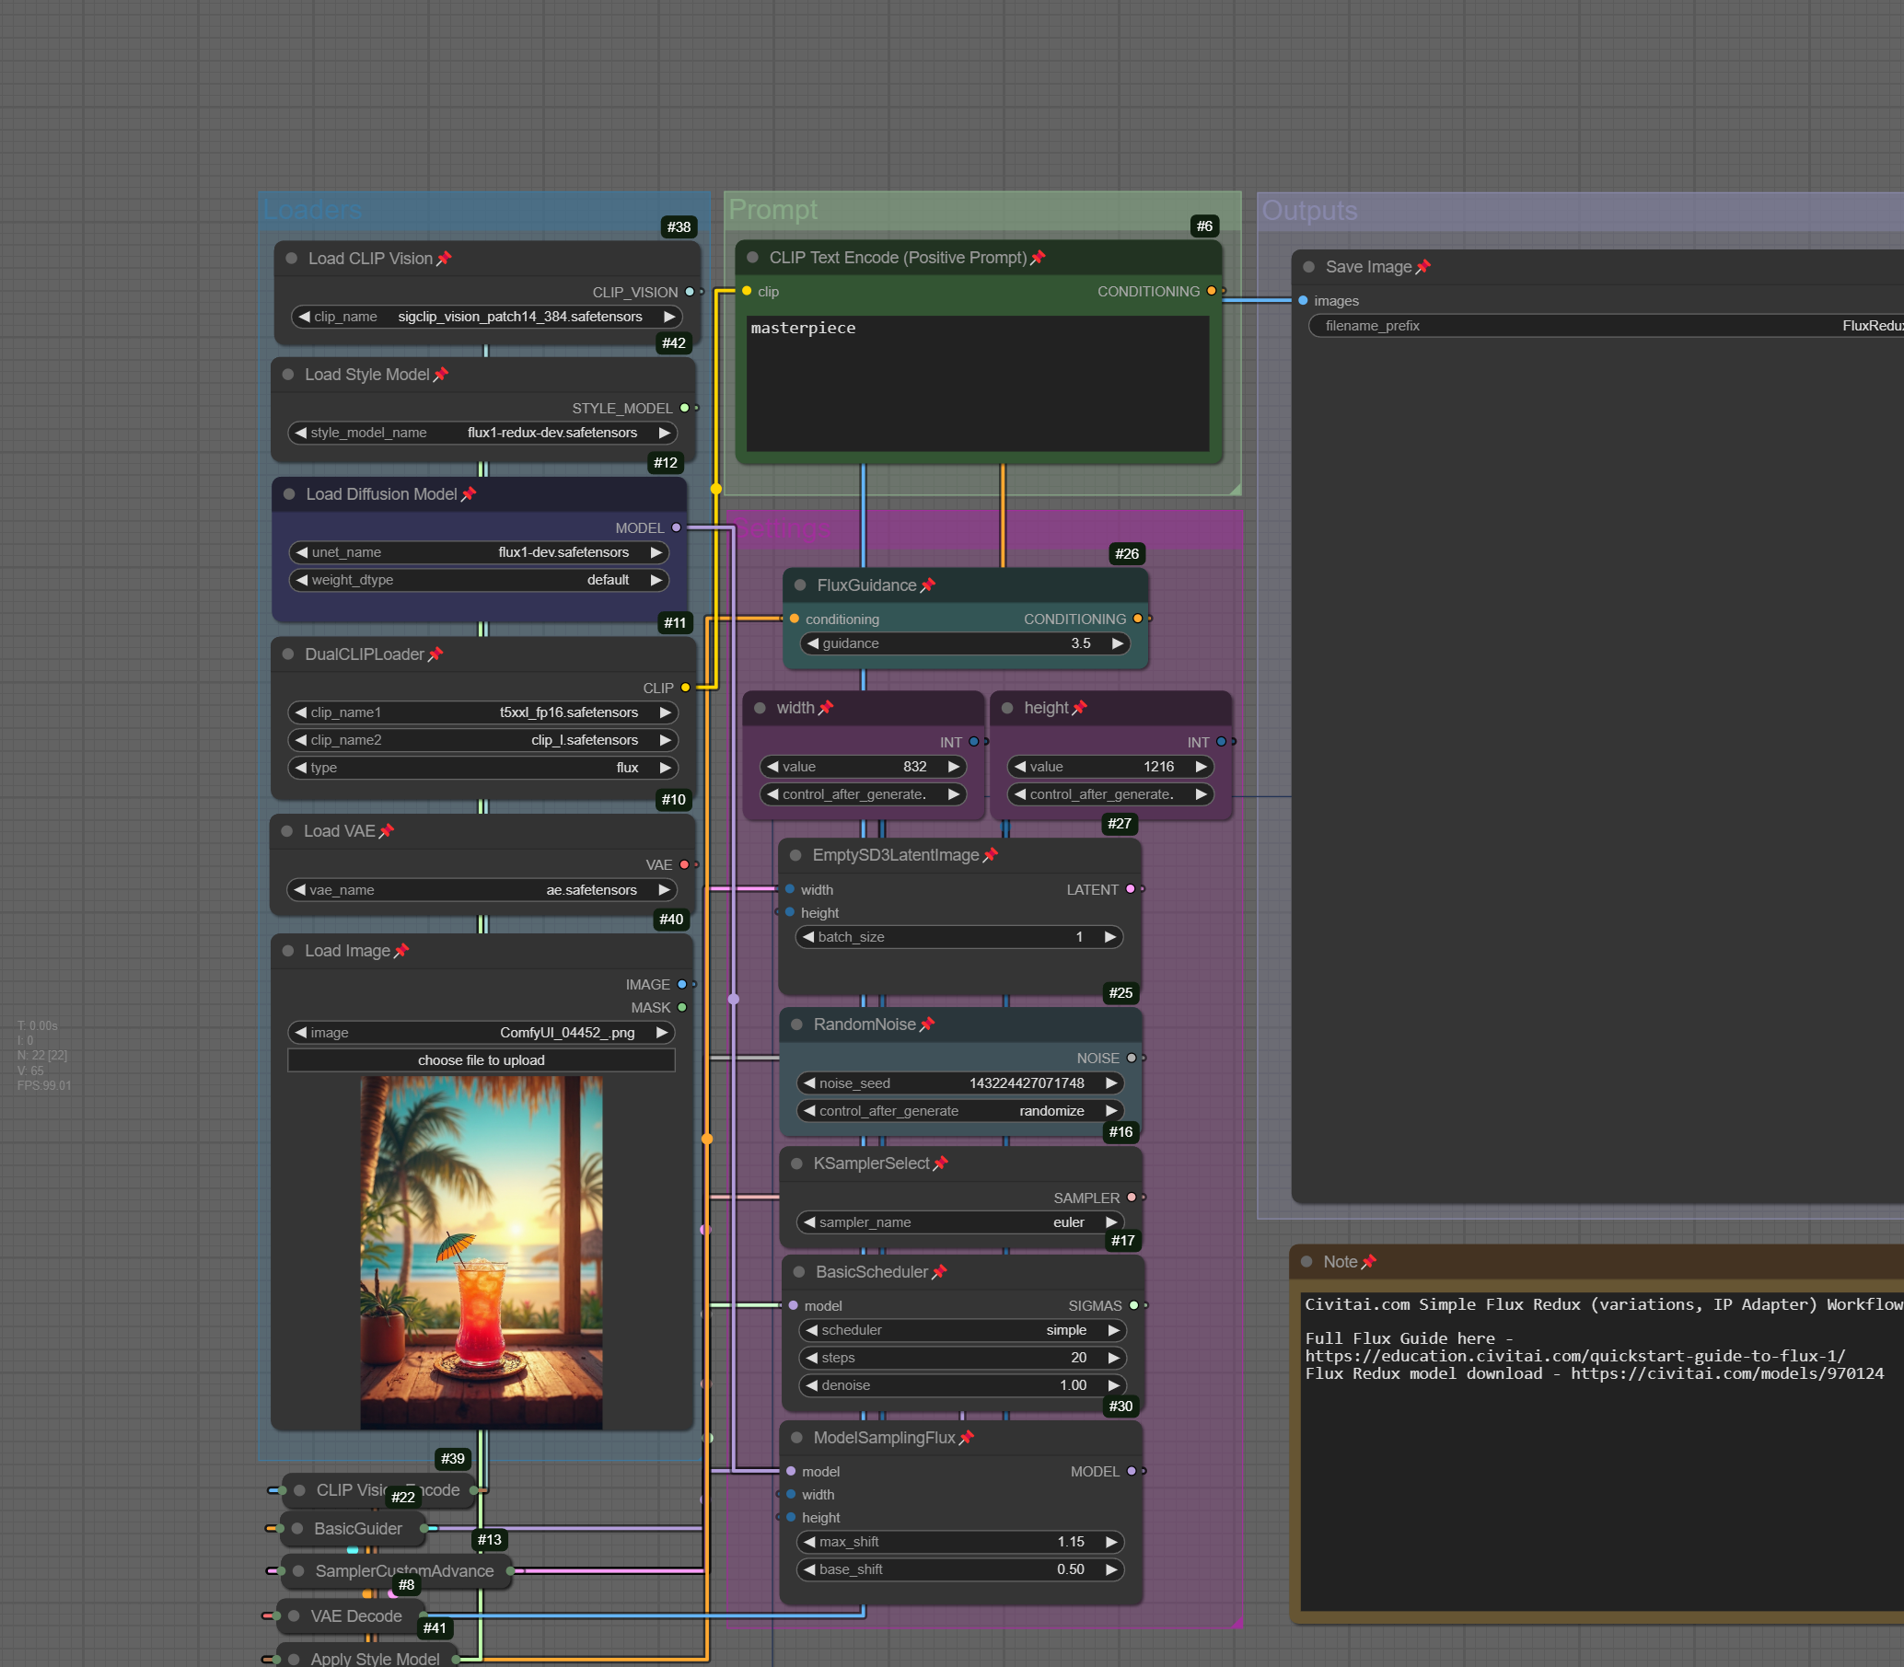Screen dimensions: 1904x1667
Task: Click pin icon on Load CLIP Vision node
Action: pyautogui.click(x=444, y=259)
